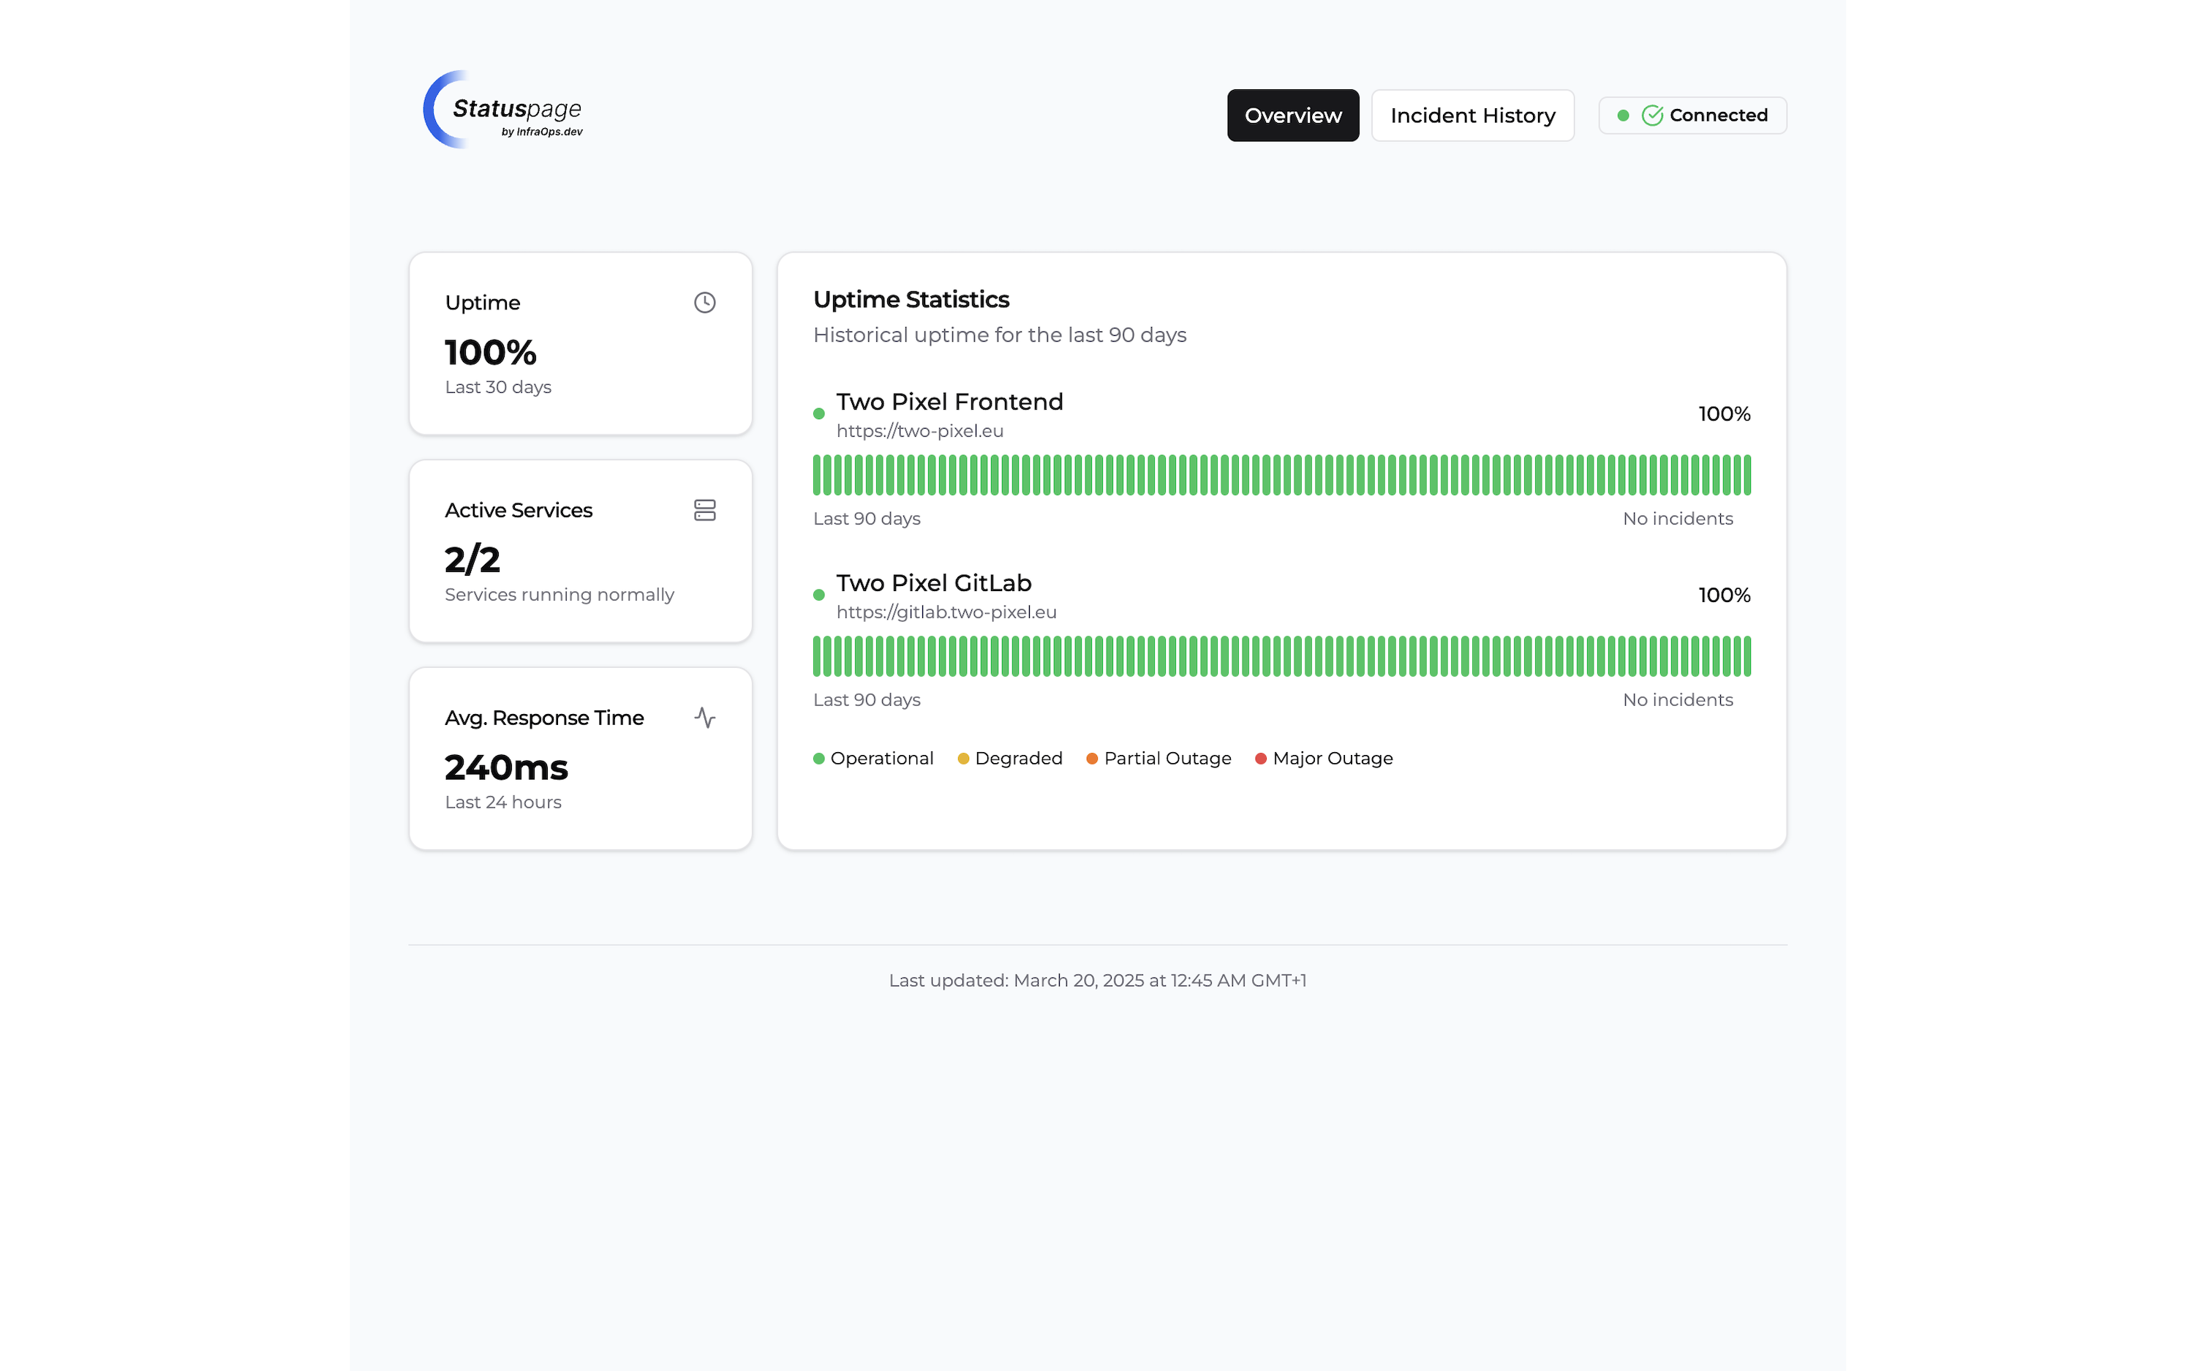Click the uptime bar chart for Two Pixel Frontend

point(1281,474)
